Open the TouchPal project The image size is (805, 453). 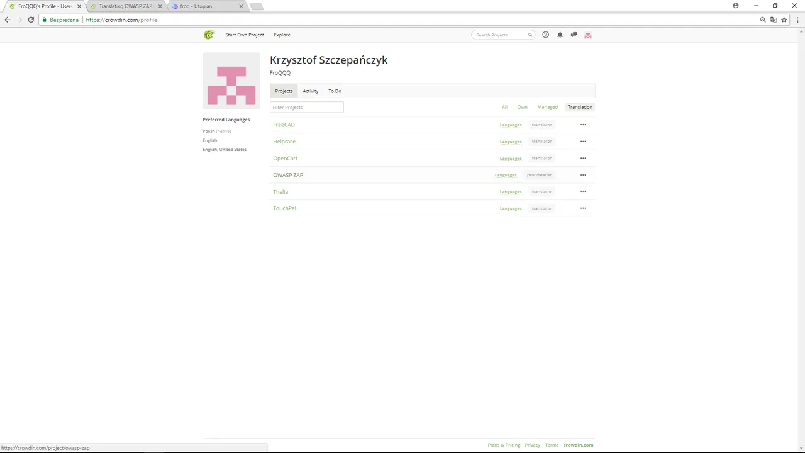[x=284, y=208]
